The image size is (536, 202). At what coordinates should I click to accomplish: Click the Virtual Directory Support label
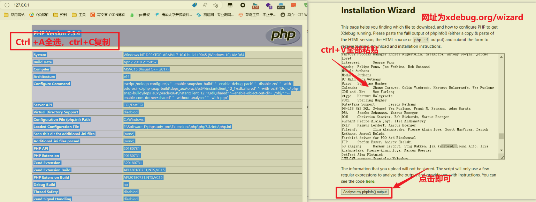(x=56, y=112)
